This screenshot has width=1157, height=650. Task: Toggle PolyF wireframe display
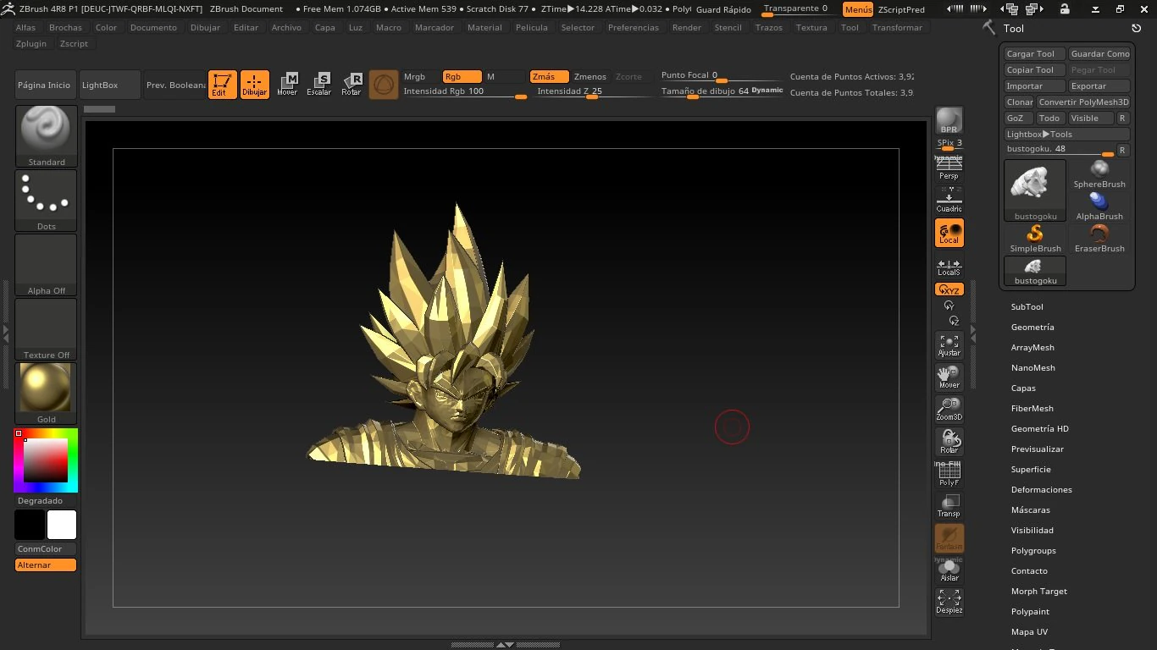(x=949, y=474)
